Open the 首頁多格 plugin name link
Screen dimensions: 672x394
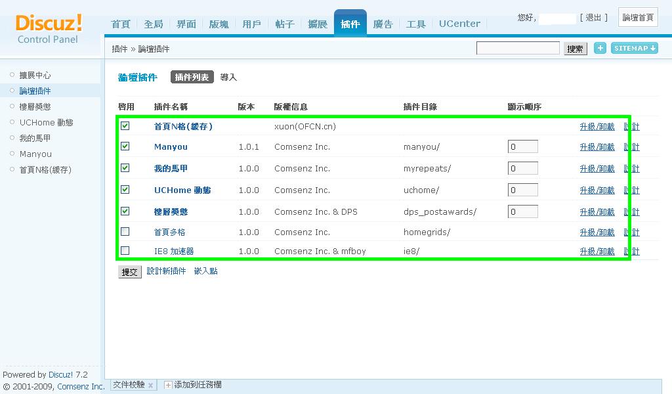tap(170, 232)
